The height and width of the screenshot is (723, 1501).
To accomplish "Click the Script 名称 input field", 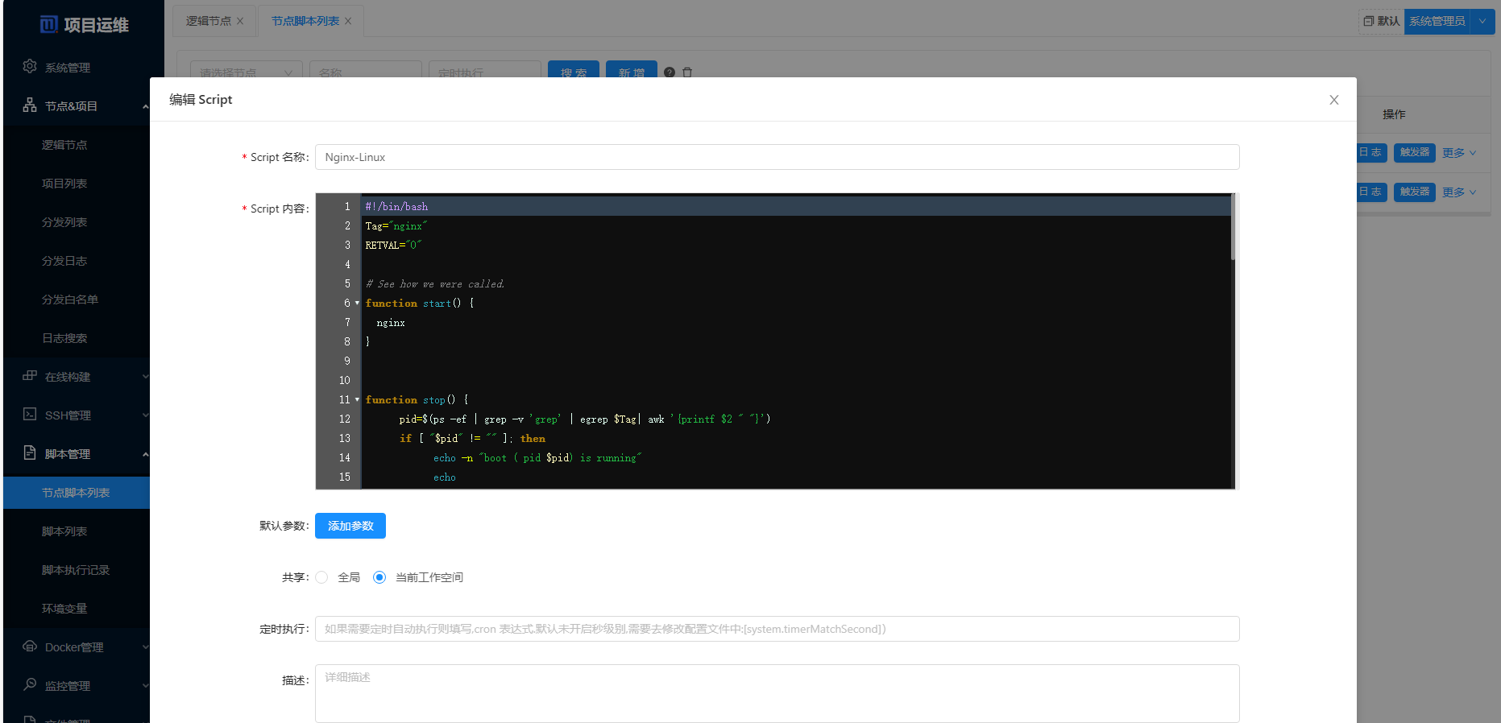I will (x=777, y=157).
